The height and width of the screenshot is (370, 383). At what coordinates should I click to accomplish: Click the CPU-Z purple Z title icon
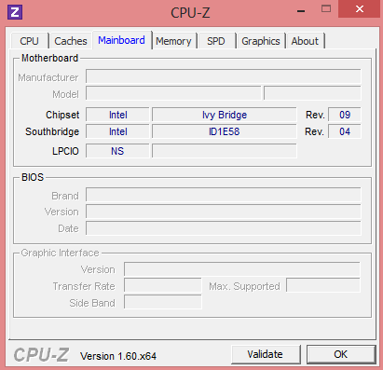point(15,12)
